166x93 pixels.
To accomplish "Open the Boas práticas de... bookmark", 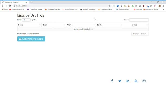I will (17, 9).
